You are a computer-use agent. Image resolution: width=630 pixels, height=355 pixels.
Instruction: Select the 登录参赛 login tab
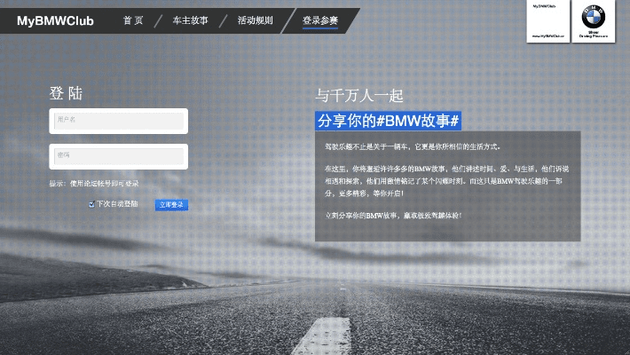point(320,20)
